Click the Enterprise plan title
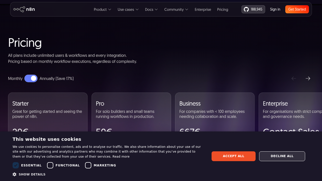Screen dimensions: 322x181 click(x=275, y=104)
